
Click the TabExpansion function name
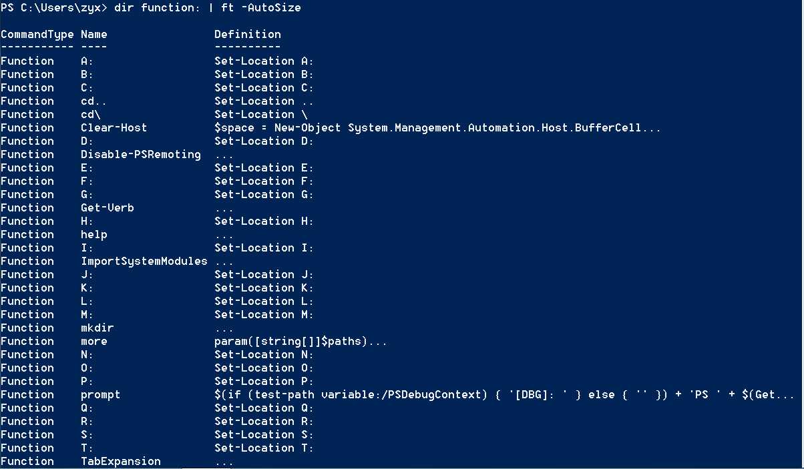point(121,461)
